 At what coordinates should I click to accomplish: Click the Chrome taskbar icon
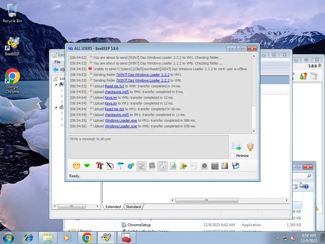click(x=87, y=238)
